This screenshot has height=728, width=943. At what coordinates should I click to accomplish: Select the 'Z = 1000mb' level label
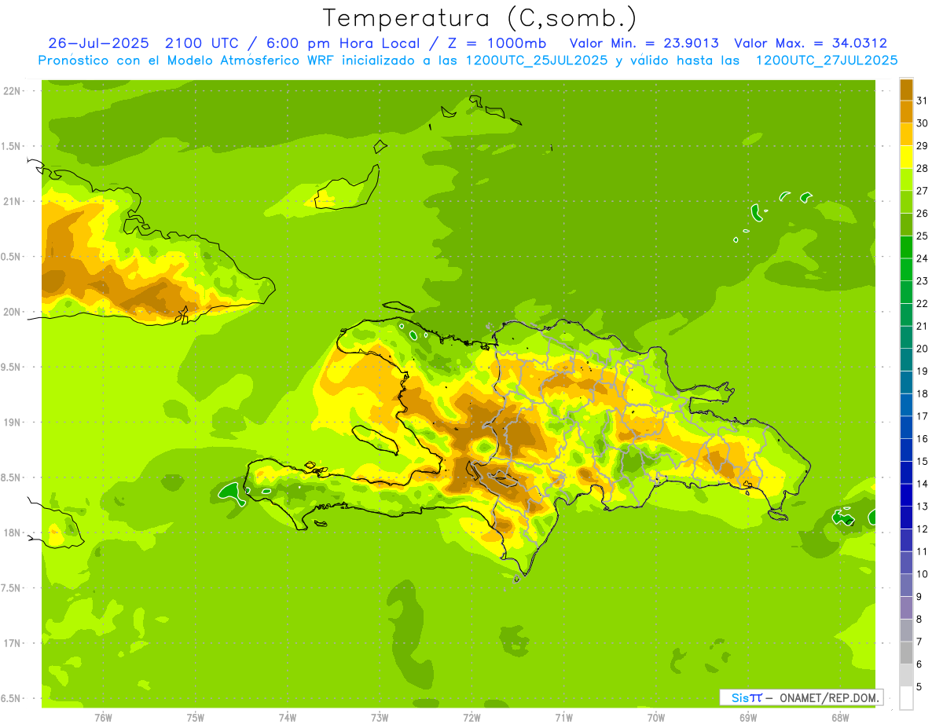tap(499, 43)
